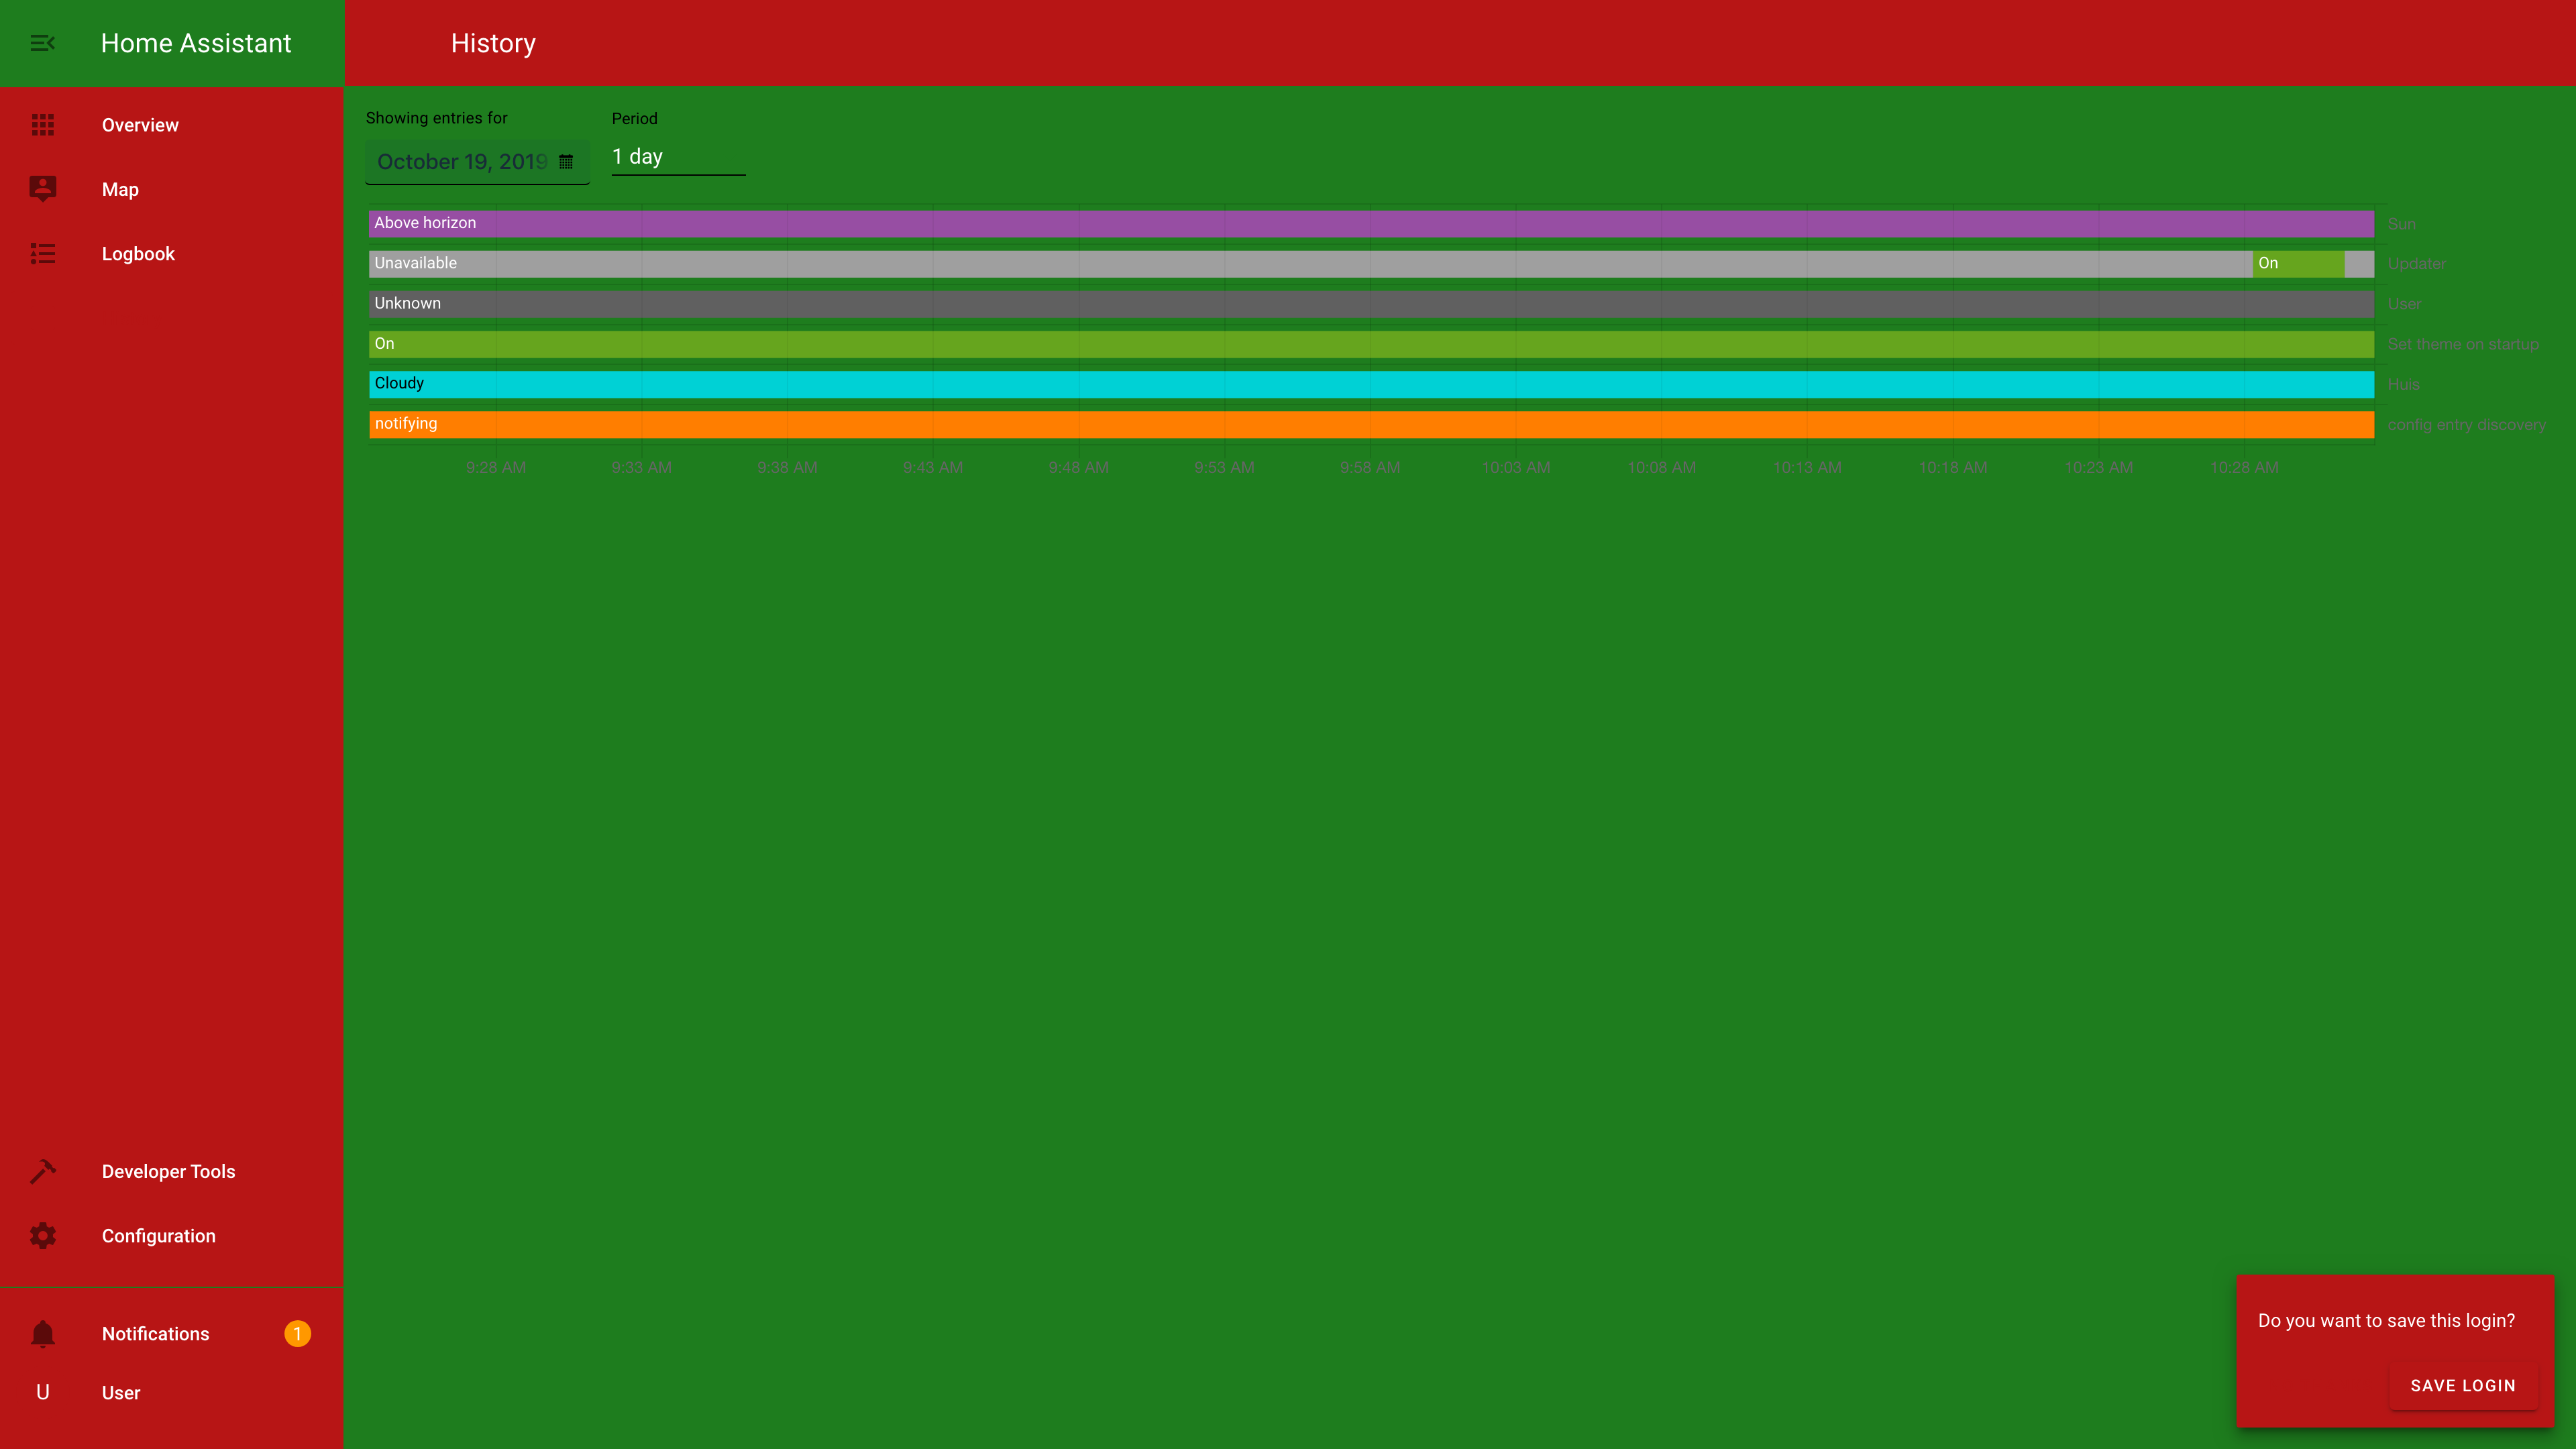Click the Configuration gear icon
The height and width of the screenshot is (1449, 2576).
point(42,1236)
